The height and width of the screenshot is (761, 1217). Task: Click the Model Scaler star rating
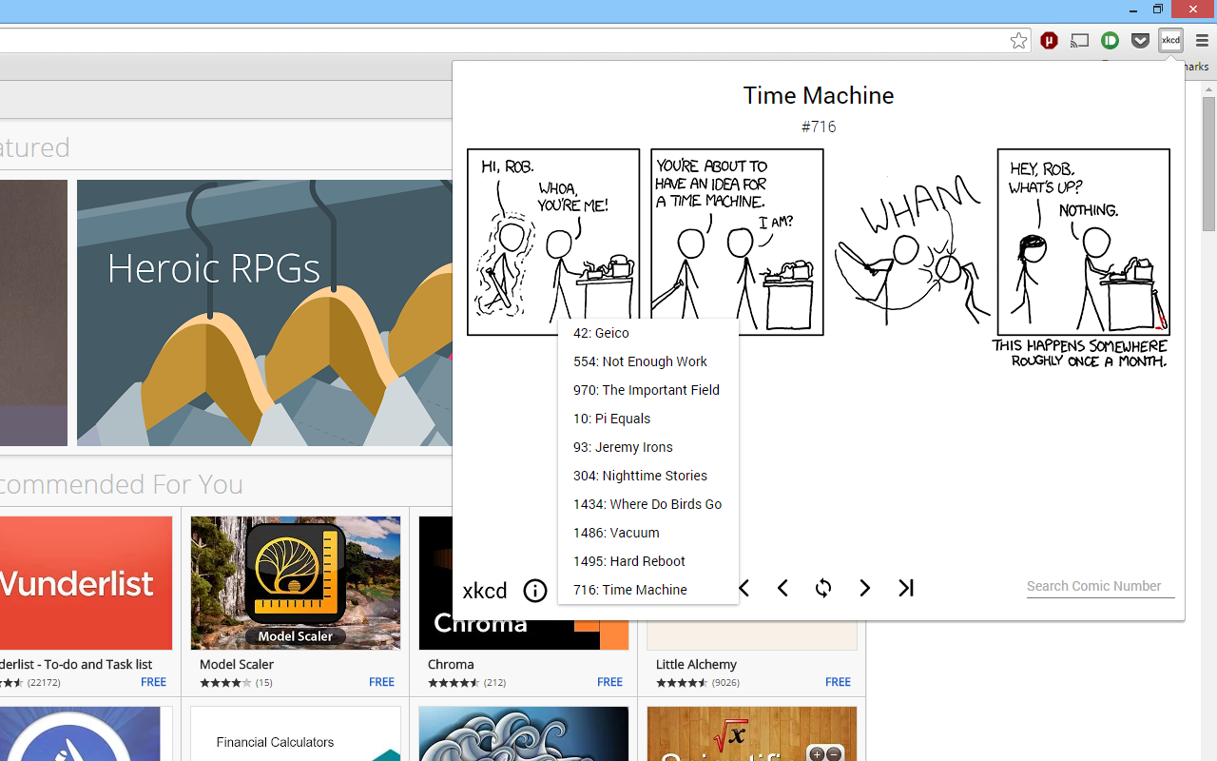[225, 683]
